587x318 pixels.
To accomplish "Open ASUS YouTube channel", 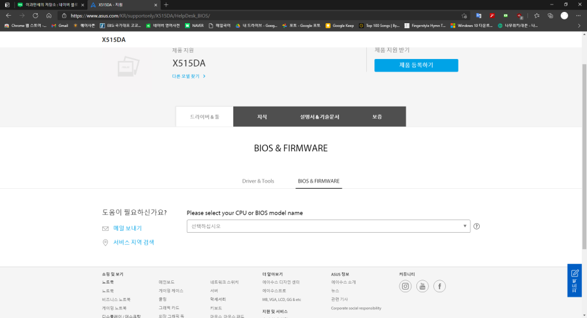I will pyautogui.click(x=422, y=286).
